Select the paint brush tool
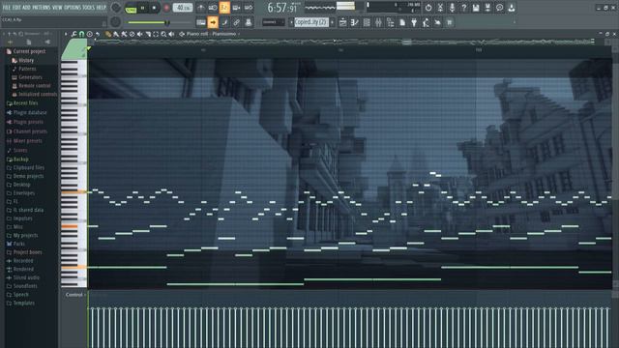The height and width of the screenshot is (348, 619). coord(116,35)
